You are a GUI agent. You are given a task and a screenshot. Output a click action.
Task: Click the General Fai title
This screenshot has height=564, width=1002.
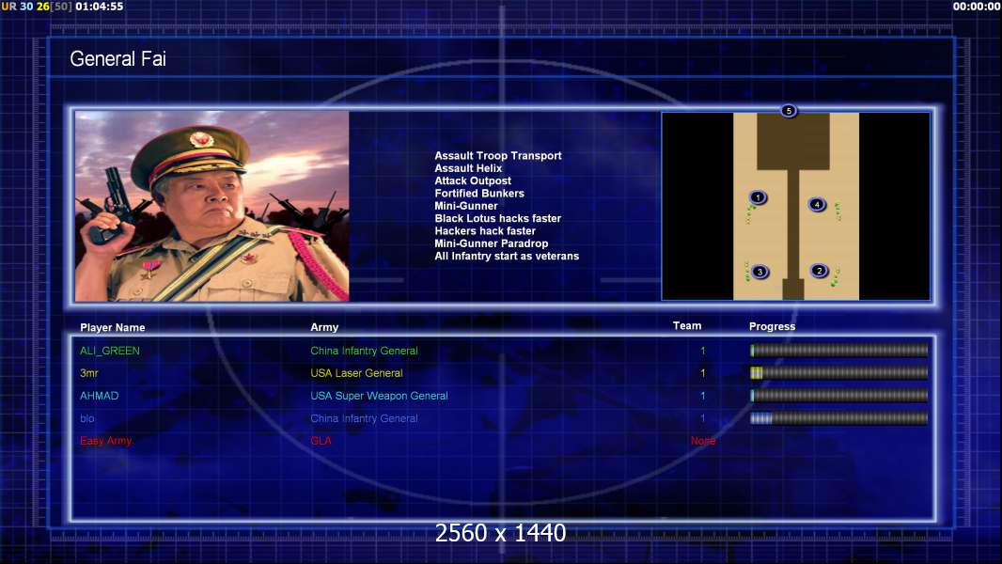[x=118, y=59]
